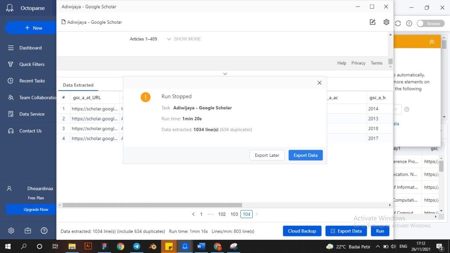Open the sidebar settings gear icon

[x=11, y=231]
